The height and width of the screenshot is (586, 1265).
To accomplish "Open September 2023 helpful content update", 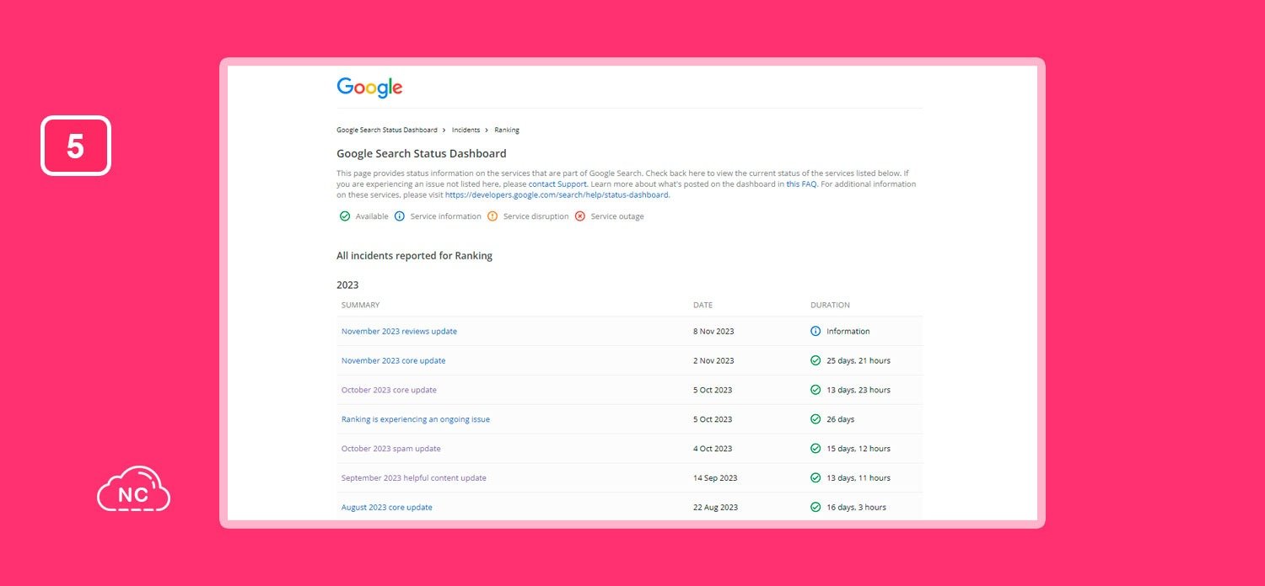I will click(x=414, y=478).
